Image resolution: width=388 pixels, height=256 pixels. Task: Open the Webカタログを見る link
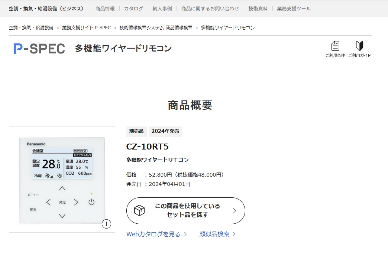click(153, 234)
